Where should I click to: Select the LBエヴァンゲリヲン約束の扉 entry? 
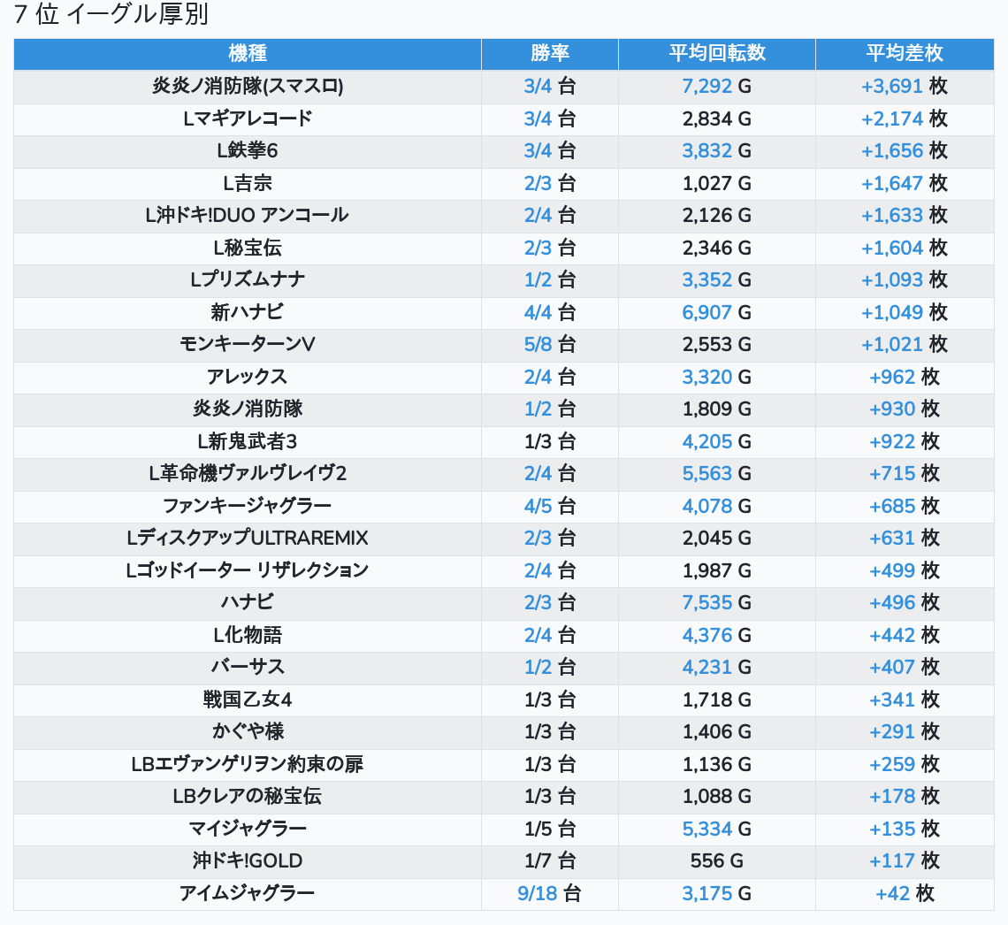click(247, 764)
